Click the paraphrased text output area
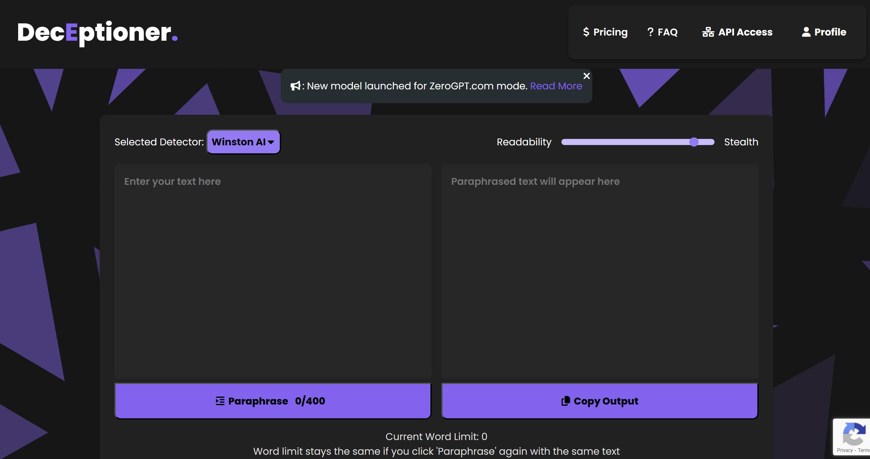Image resolution: width=870 pixels, height=459 pixels. (x=600, y=271)
